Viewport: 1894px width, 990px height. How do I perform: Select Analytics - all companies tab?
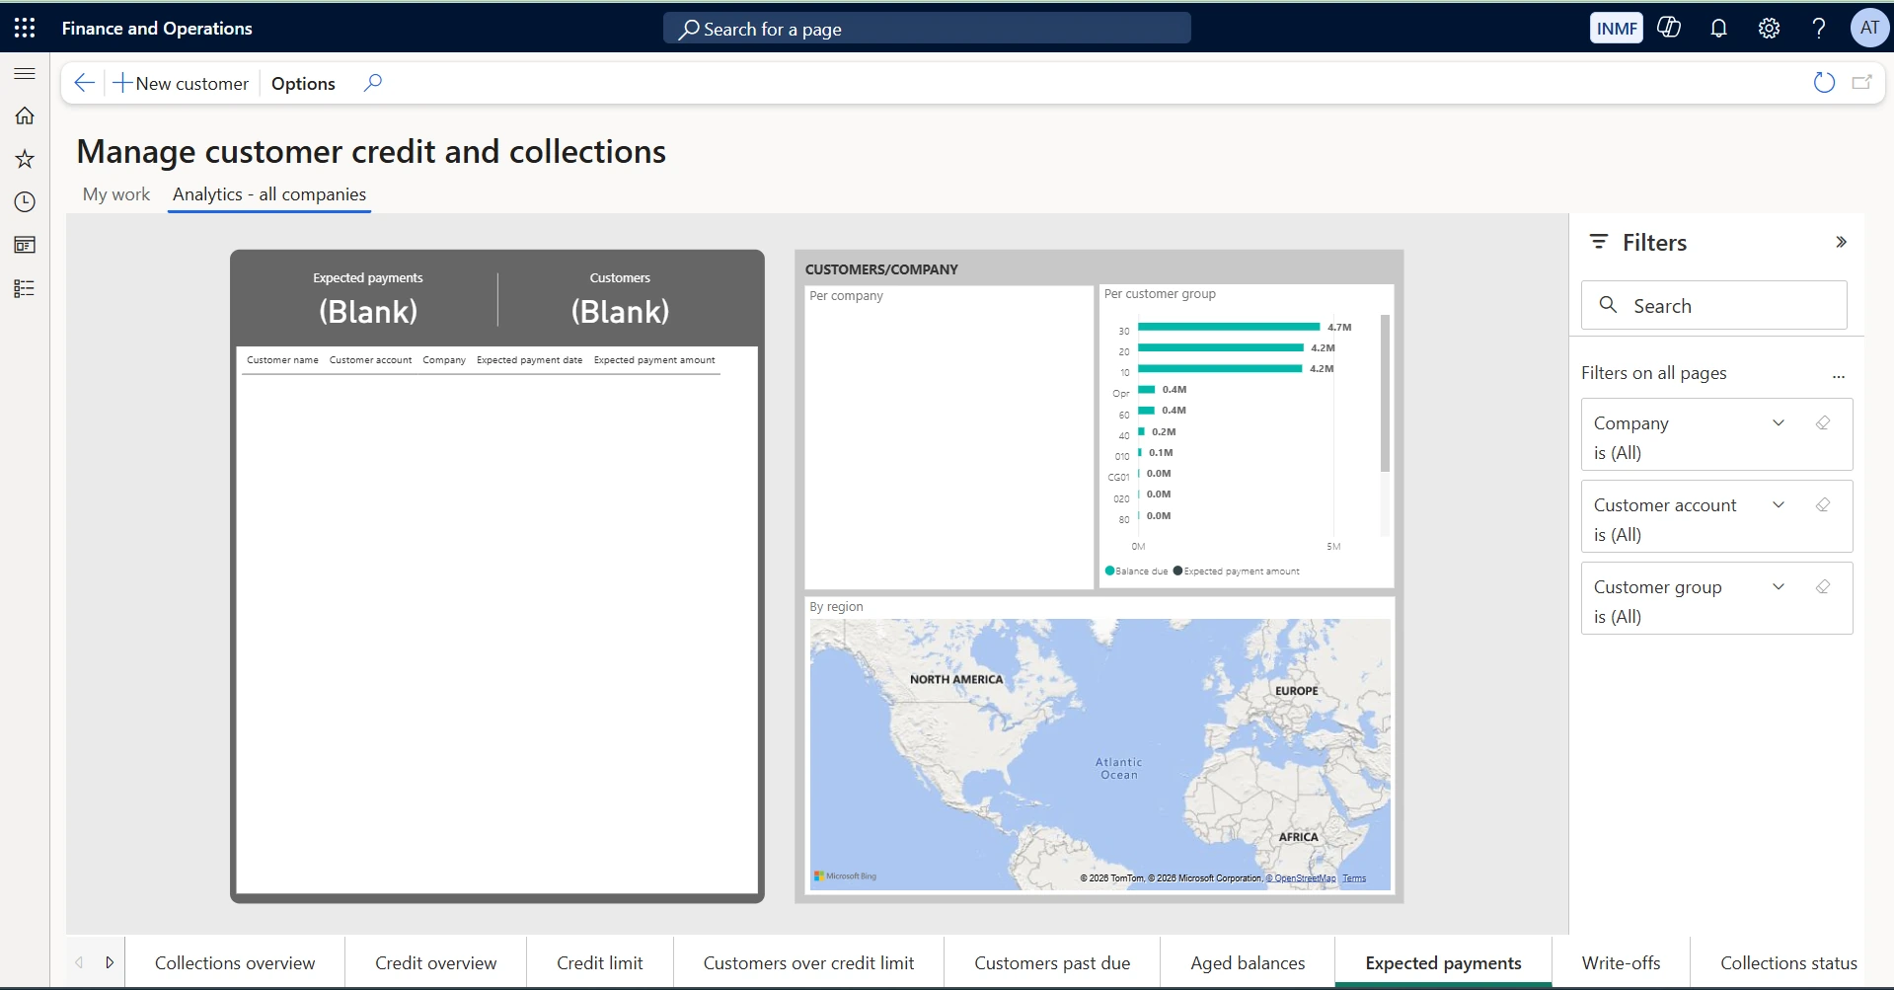[x=269, y=194]
